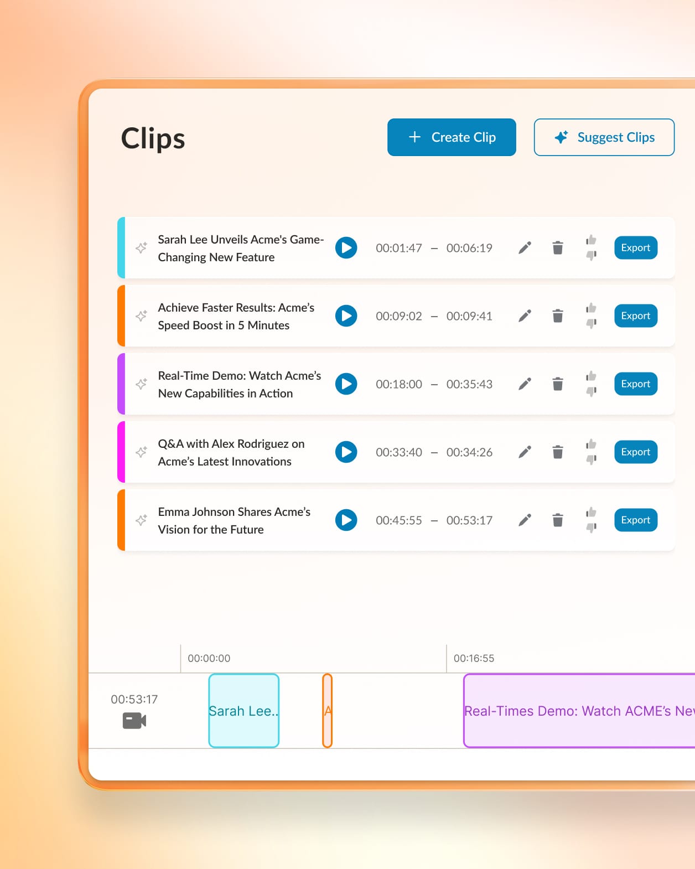Open the title Sarah Lee Unveils Acme's Game-Changing

tap(241, 248)
